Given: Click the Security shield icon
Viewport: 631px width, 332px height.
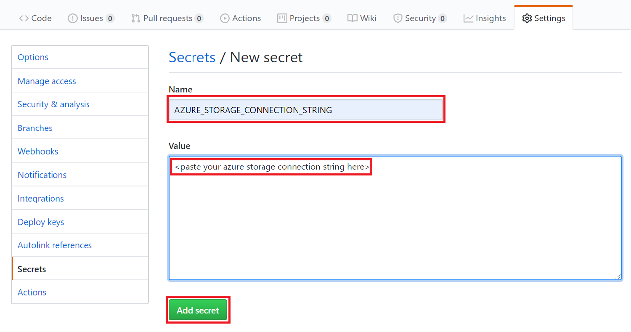Looking at the screenshot, I should [x=398, y=19].
